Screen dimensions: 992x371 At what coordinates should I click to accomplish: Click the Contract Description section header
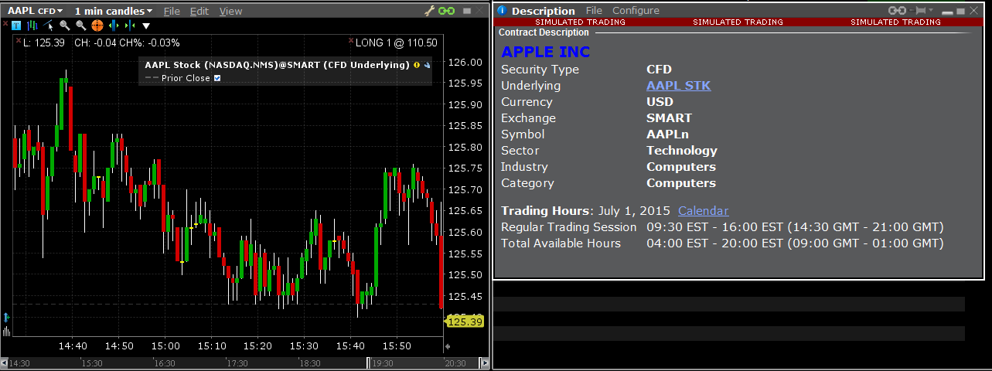pos(544,32)
